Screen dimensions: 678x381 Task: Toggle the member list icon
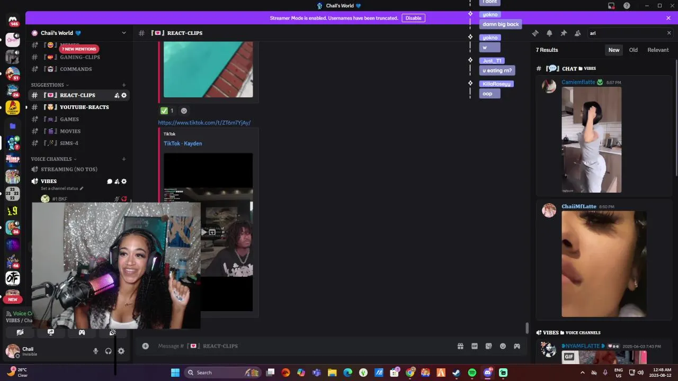(577, 33)
